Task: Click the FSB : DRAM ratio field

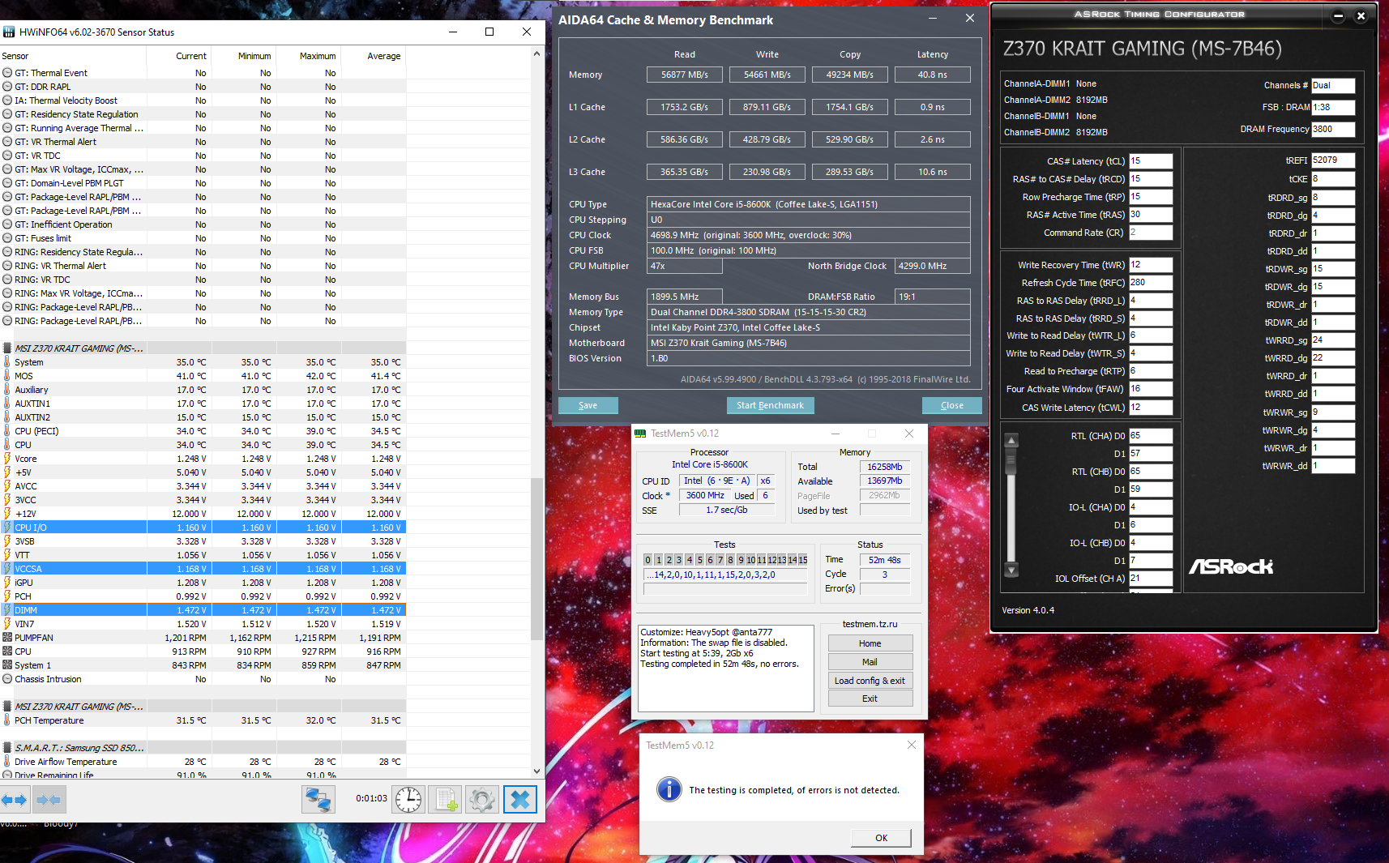Action: click(1333, 107)
